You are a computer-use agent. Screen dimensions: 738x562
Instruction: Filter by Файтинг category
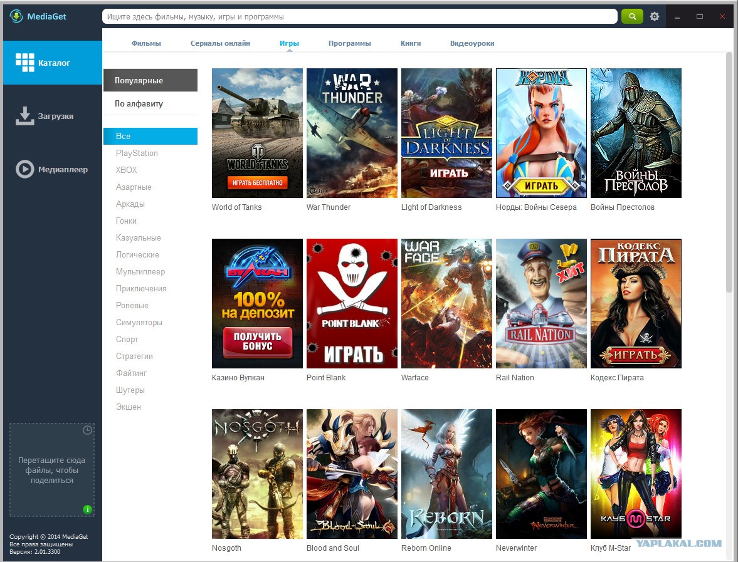click(x=131, y=373)
